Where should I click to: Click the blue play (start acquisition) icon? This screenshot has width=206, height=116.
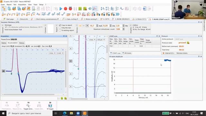(x=61, y=9)
